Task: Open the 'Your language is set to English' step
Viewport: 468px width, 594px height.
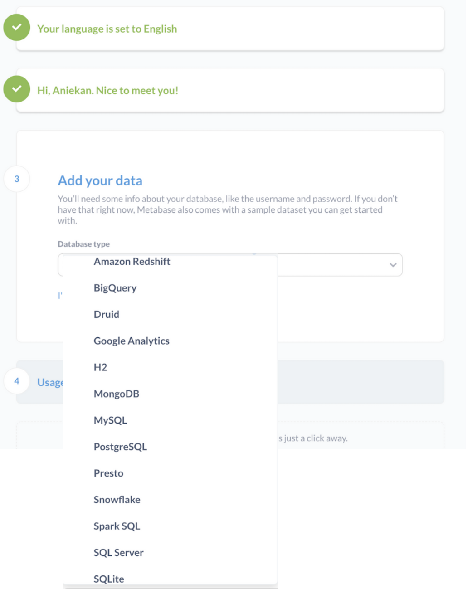Action: (107, 29)
